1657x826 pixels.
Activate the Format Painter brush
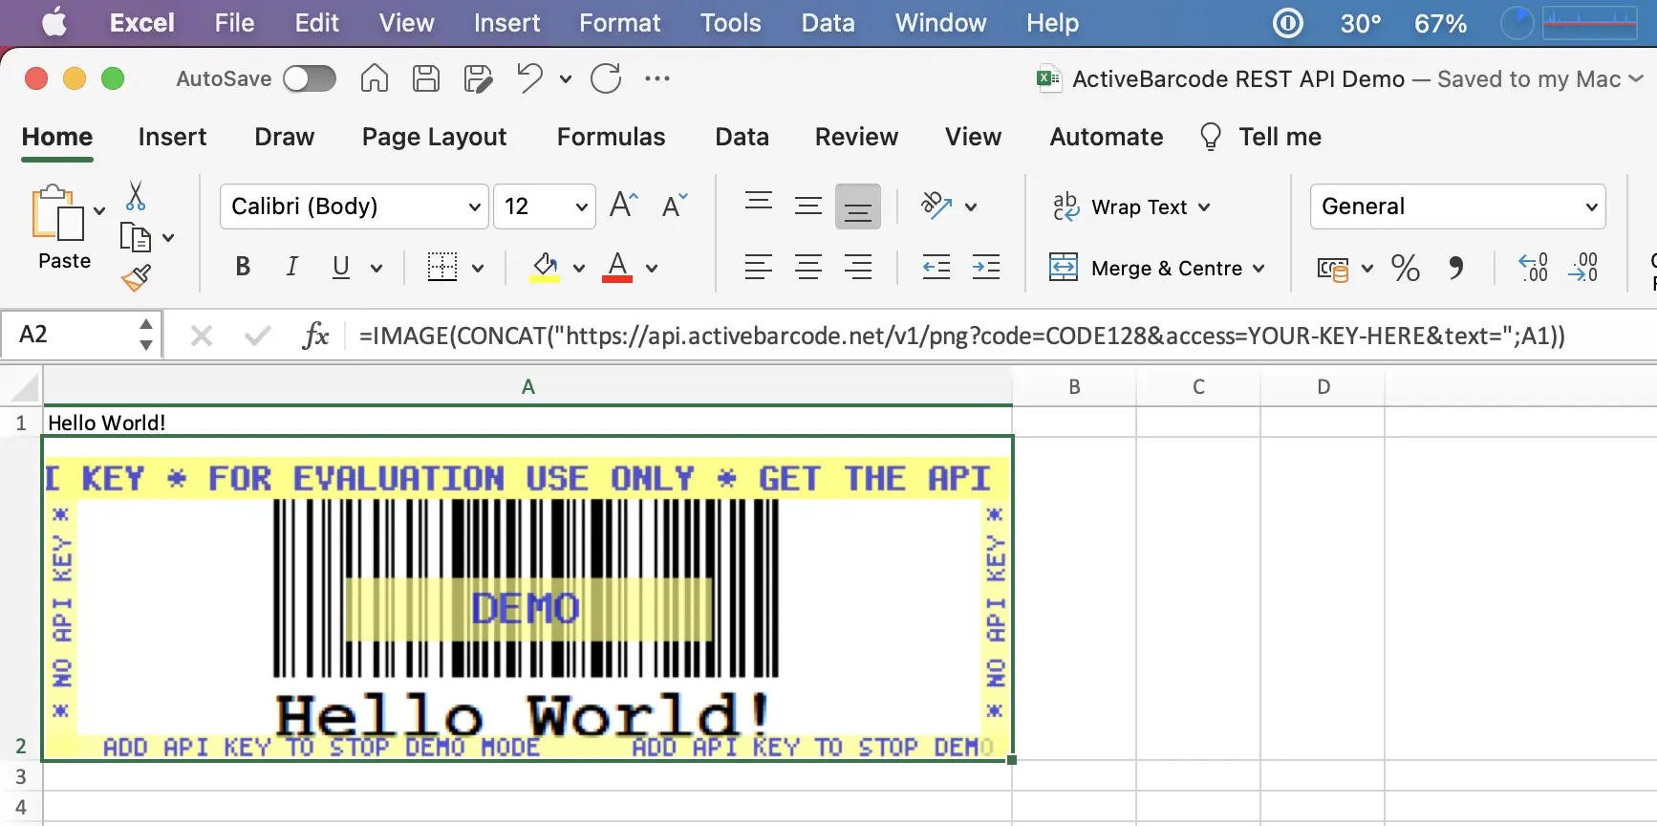pyautogui.click(x=136, y=277)
